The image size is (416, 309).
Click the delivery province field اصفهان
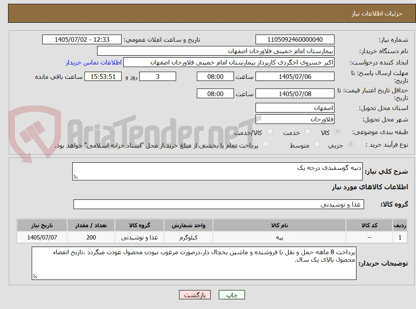(295, 108)
